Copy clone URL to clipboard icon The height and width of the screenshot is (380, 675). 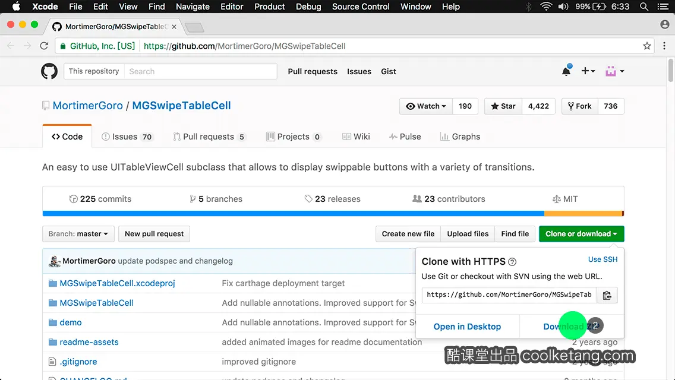point(607,295)
